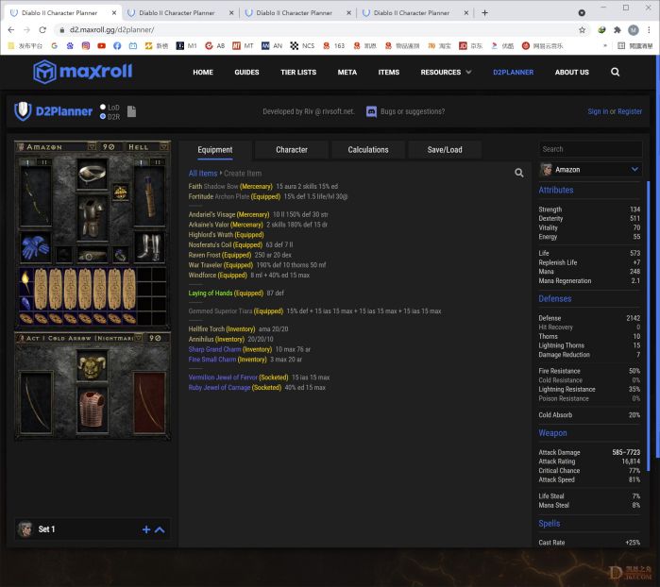Open a new browser tab
The width and height of the screenshot is (660, 587).
(484, 12)
